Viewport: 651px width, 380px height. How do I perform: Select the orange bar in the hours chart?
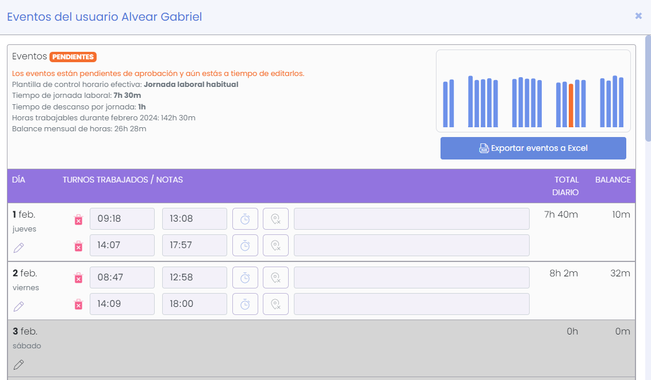[572, 107]
